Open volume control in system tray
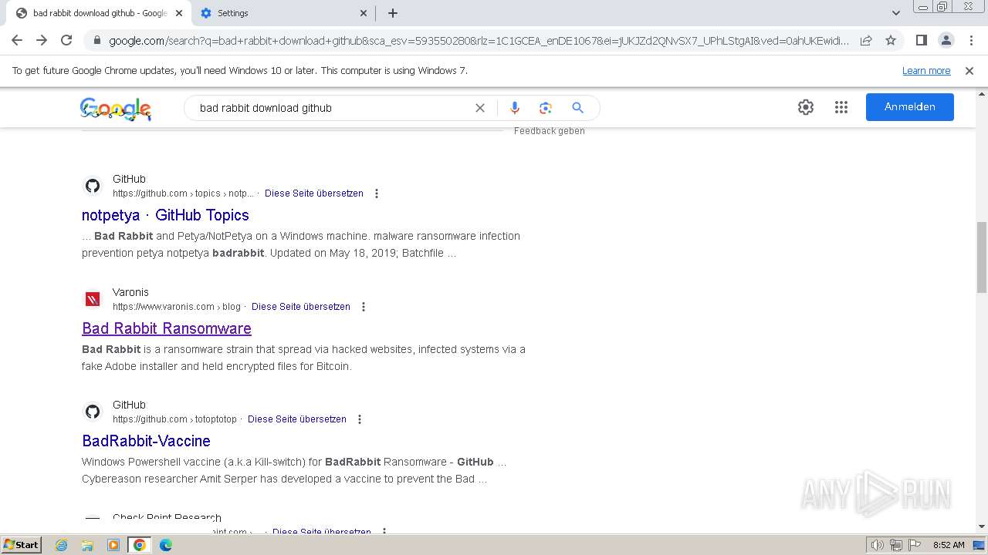The width and height of the screenshot is (988, 555). [878, 545]
